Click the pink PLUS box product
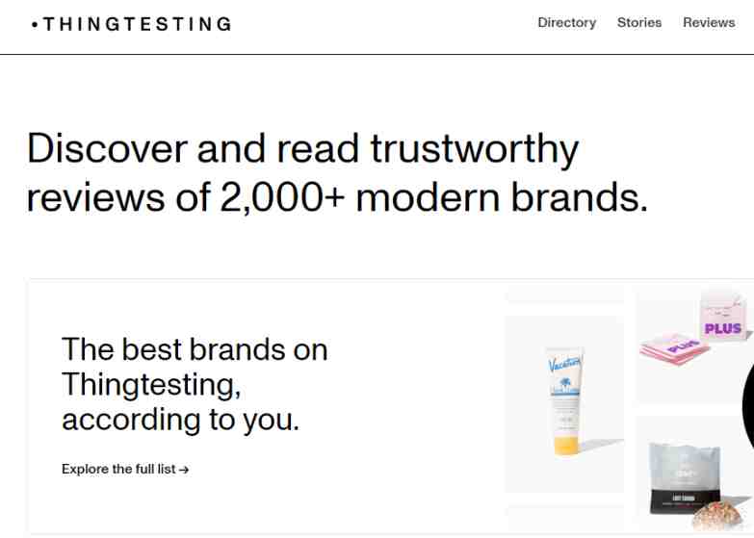The image size is (754, 538). pos(725,315)
